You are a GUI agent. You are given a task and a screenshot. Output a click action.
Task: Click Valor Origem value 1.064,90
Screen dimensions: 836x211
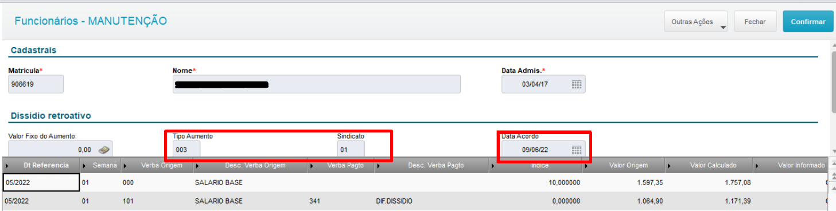[x=624, y=201]
